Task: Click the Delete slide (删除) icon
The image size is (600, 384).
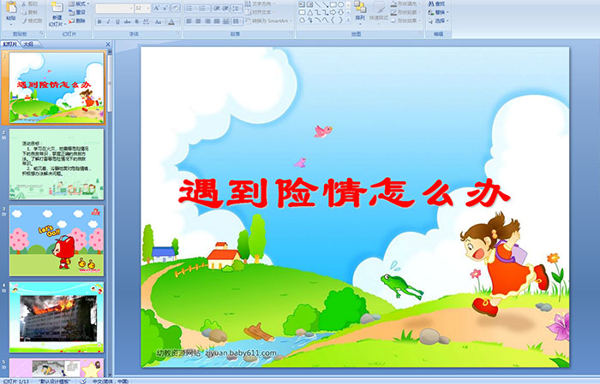Action: [76, 21]
